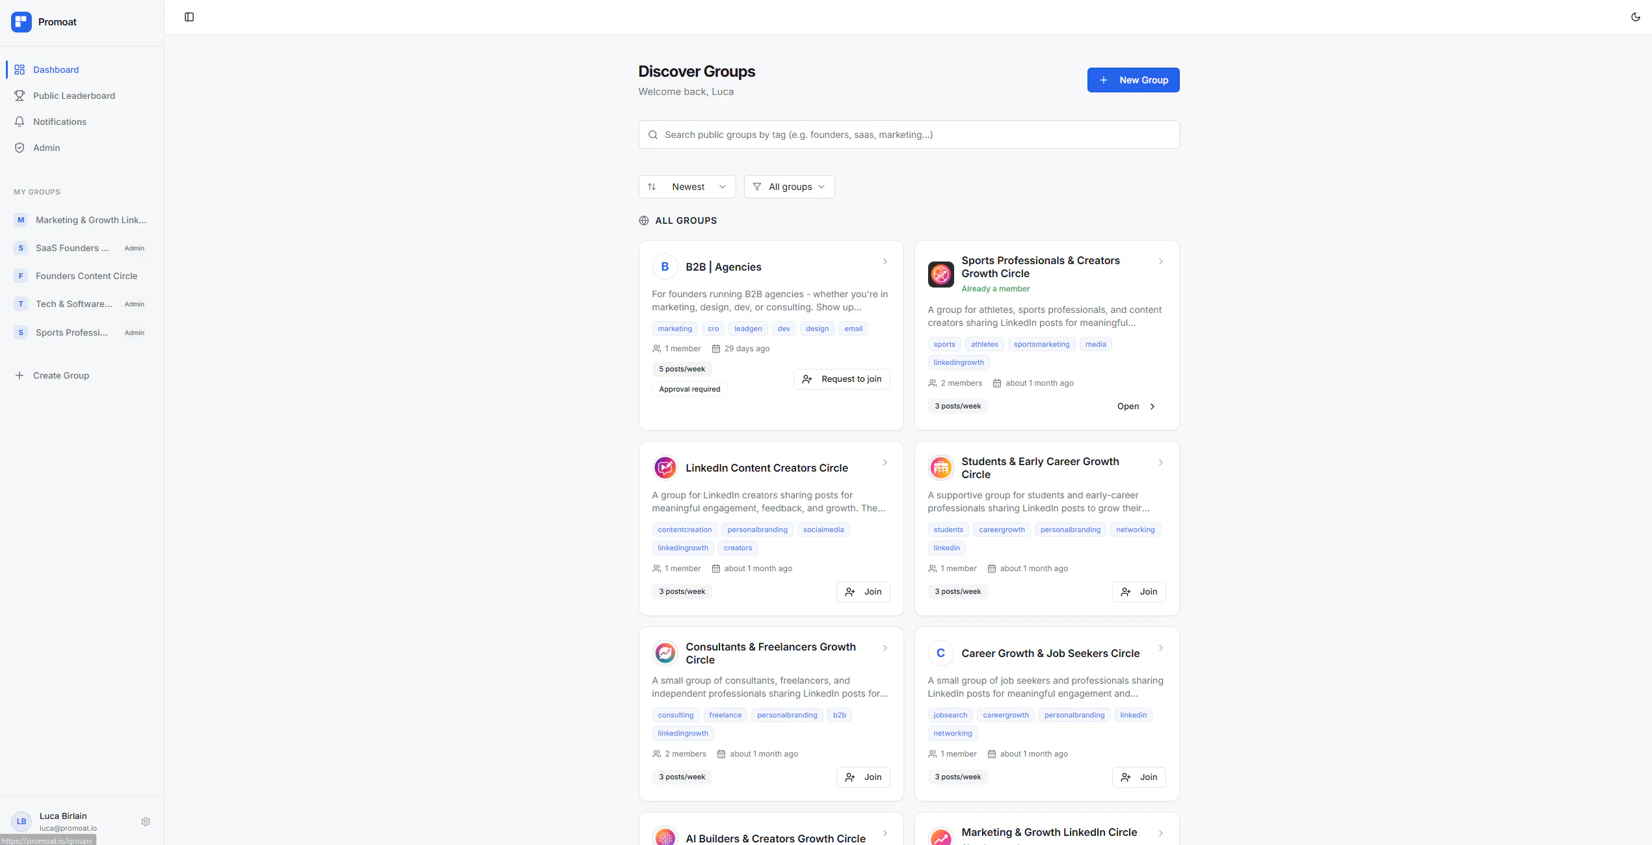Screen dimensions: 1652x845
Task: Toggle dark mode with the moon icon
Action: point(1636,17)
